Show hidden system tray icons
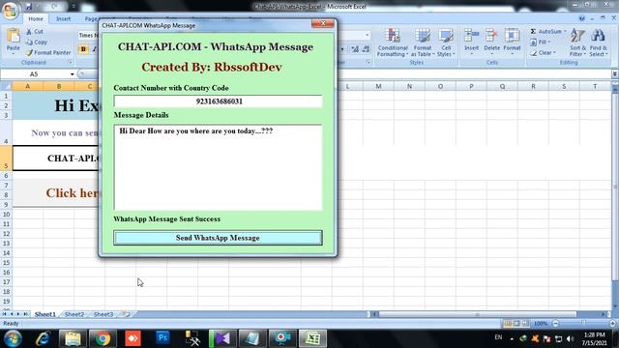The width and height of the screenshot is (619, 348). [x=512, y=338]
